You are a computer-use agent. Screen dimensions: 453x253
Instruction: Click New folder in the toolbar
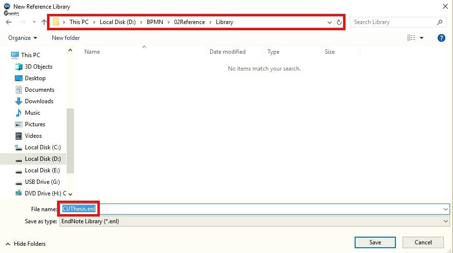point(66,38)
